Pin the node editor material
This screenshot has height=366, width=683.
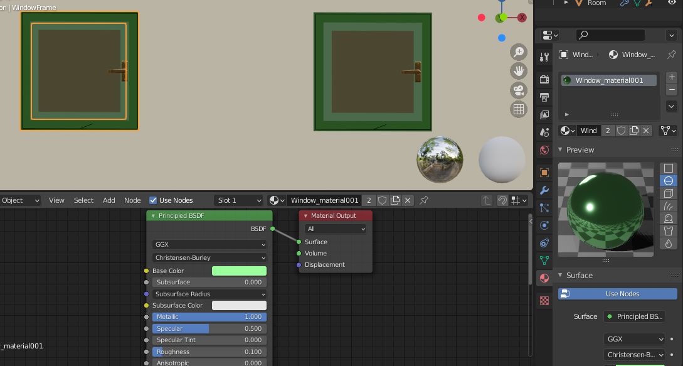pyautogui.click(x=424, y=200)
